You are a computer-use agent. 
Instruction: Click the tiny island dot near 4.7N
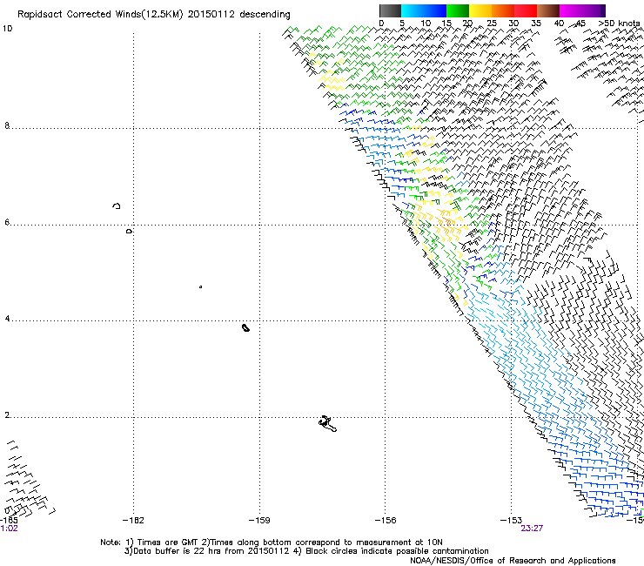tap(200, 286)
